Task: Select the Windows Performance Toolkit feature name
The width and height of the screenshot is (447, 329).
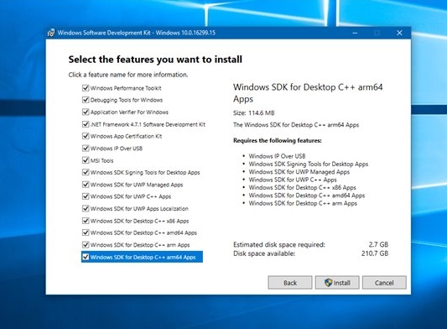Action: tap(126, 88)
